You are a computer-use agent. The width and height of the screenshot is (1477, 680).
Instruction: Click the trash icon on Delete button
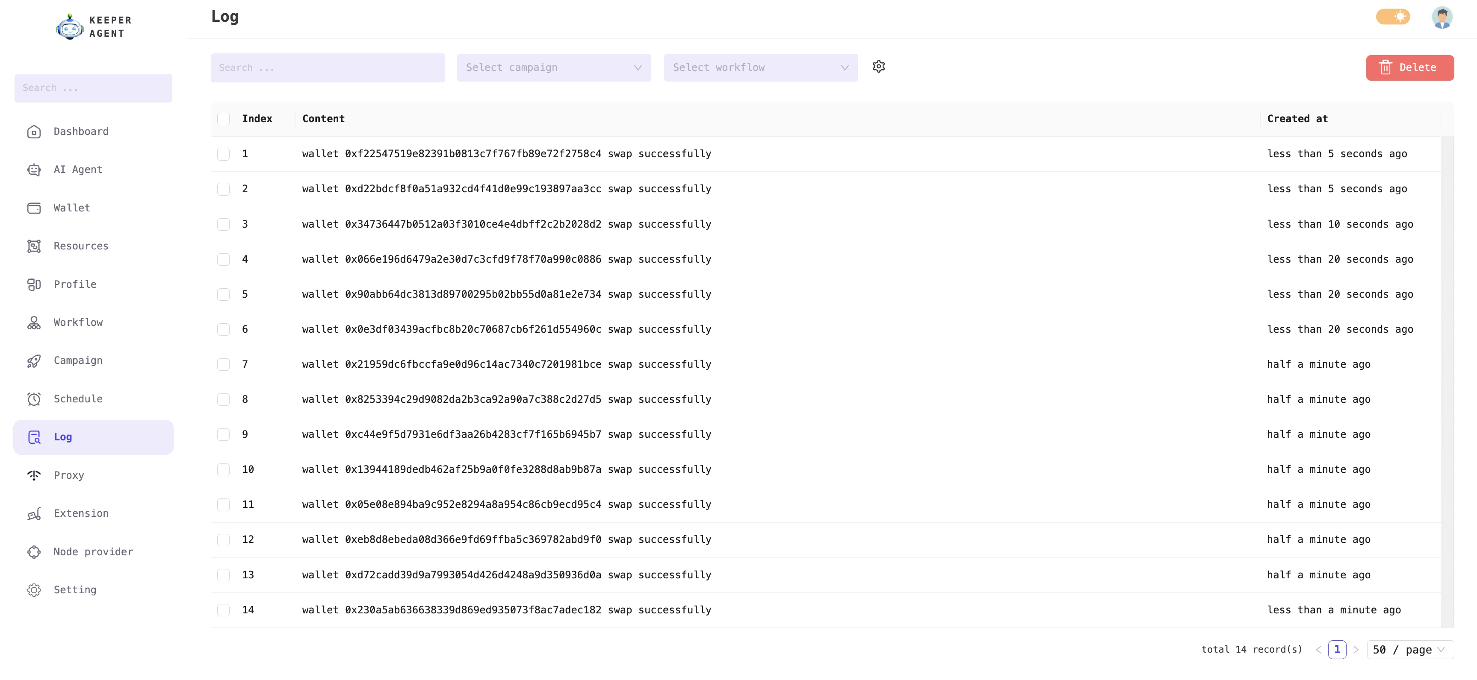click(1385, 67)
